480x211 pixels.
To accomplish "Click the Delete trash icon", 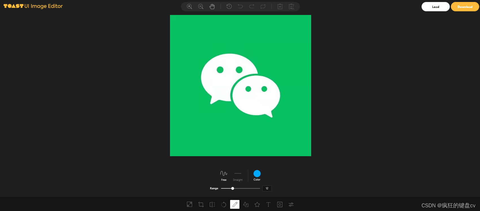I will [280, 6].
